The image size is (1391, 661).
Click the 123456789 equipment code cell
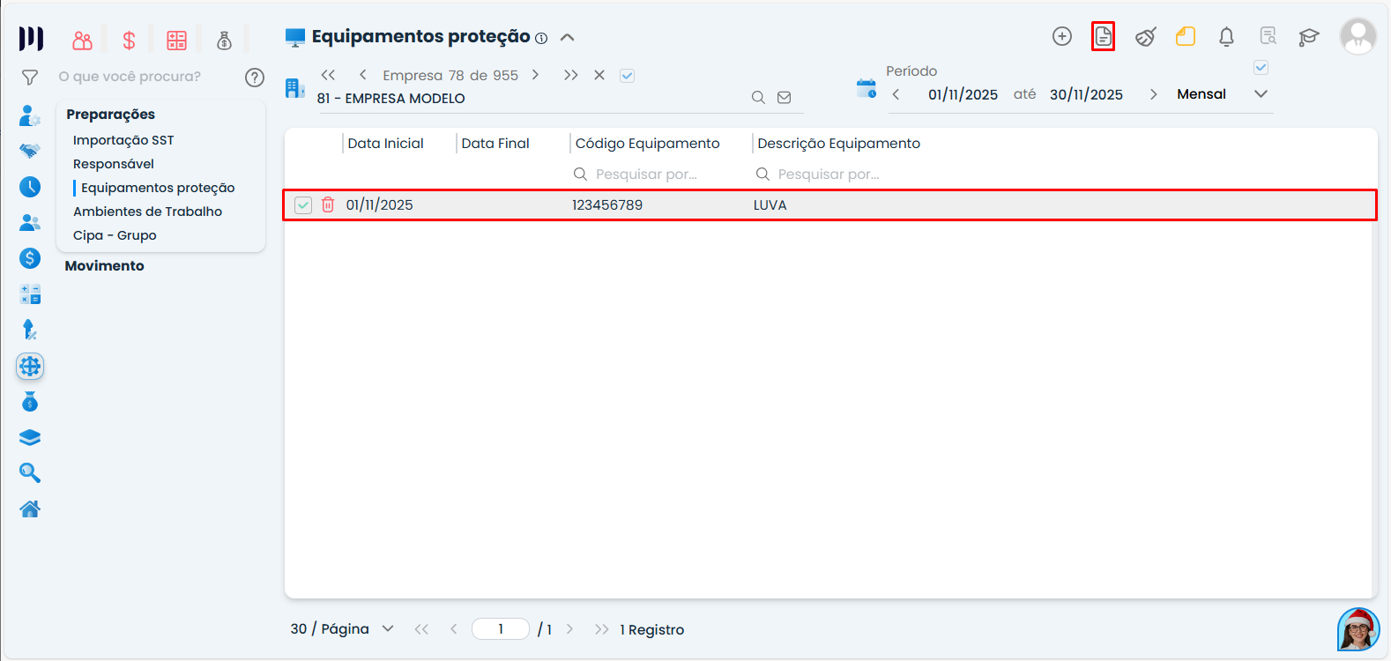click(607, 204)
